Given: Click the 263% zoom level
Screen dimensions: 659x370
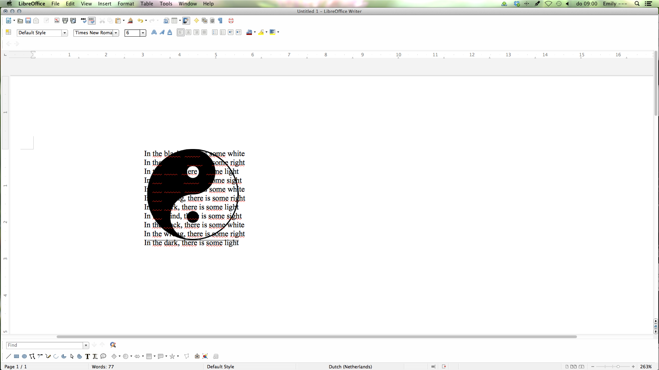Looking at the screenshot, I should [646, 367].
